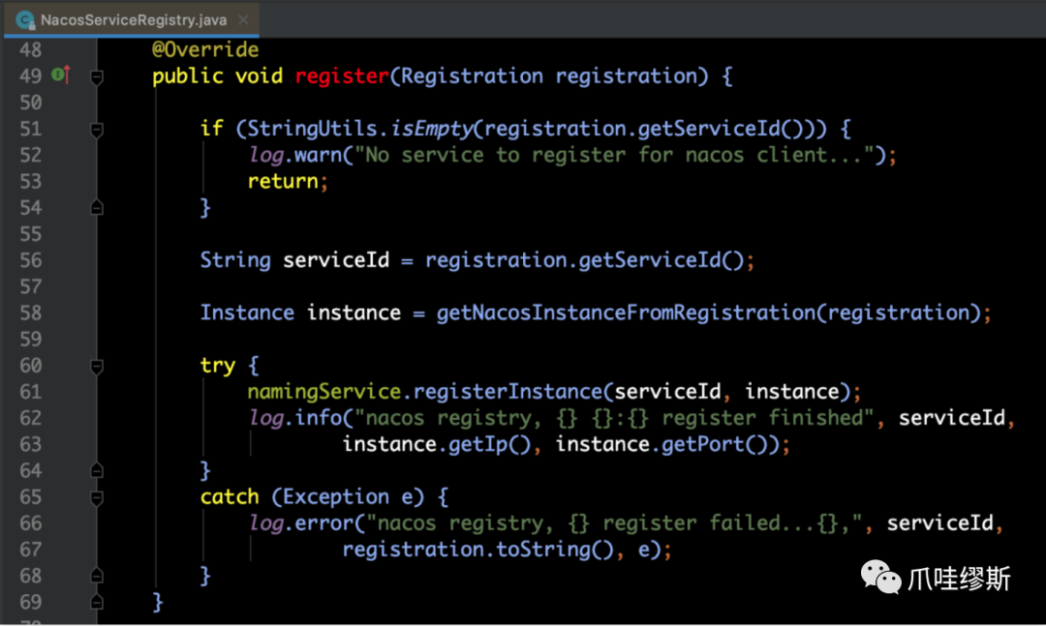Click fold end marker on line 54
Screen dimensions: 1046x626
(97, 208)
